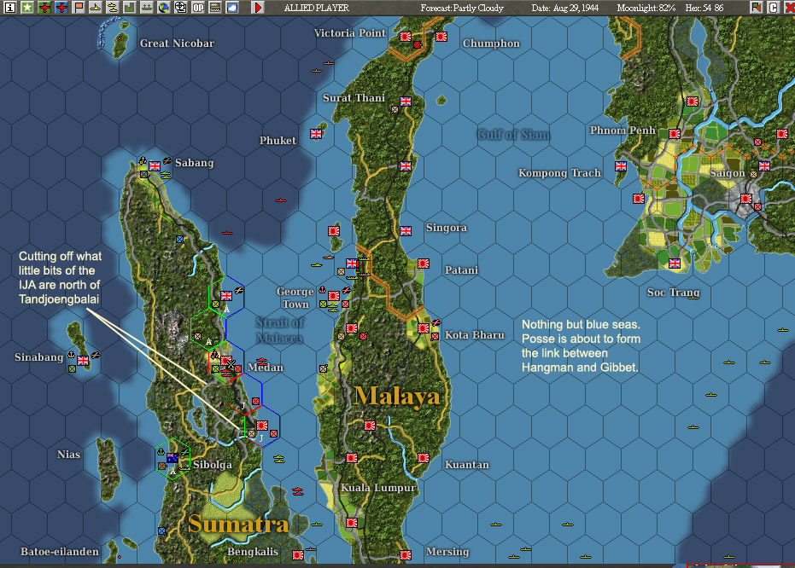Select the red plane on blue background icon
Viewport: 795px width, 568px height.
[x=61, y=7]
